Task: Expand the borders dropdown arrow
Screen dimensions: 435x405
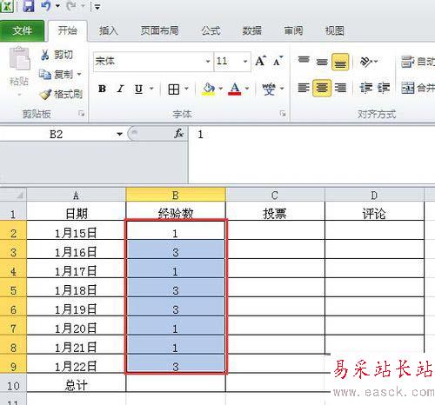Action: (187, 89)
